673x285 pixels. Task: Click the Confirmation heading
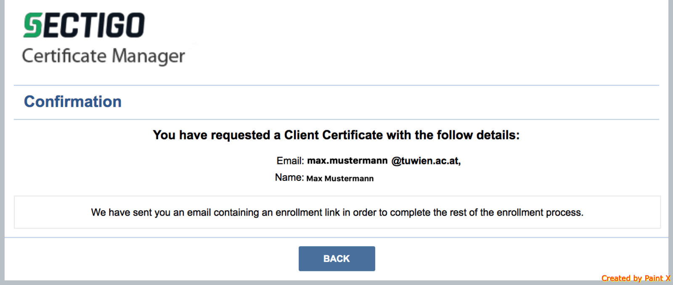click(73, 102)
